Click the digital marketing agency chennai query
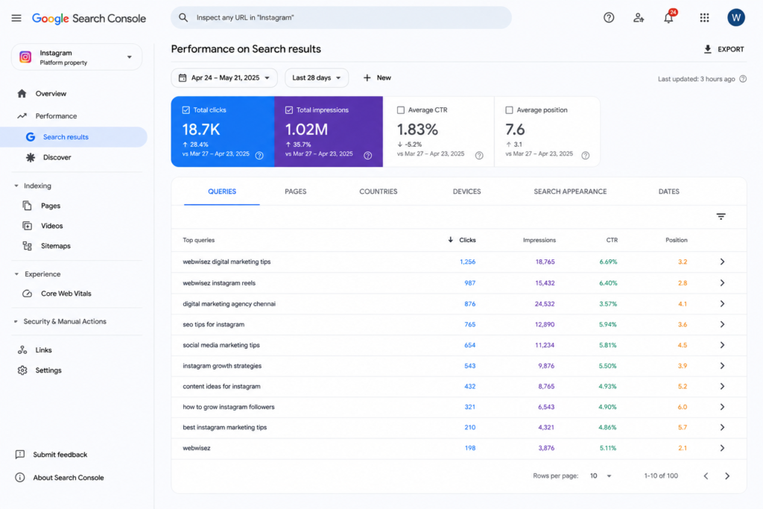 (x=229, y=303)
